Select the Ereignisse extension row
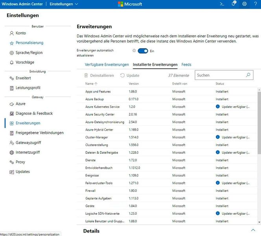The width and height of the screenshot is (261, 236). tap(167, 175)
